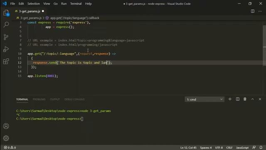
Task: Switch to the OUTPUT panel tab
Action: point(55,99)
